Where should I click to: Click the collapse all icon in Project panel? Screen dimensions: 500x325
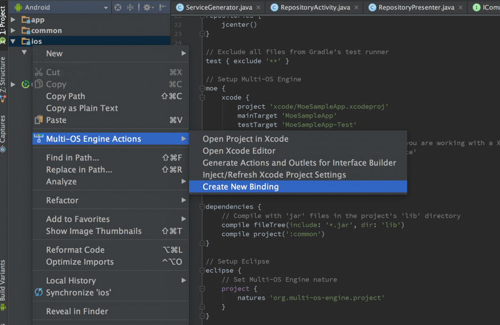(x=130, y=8)
